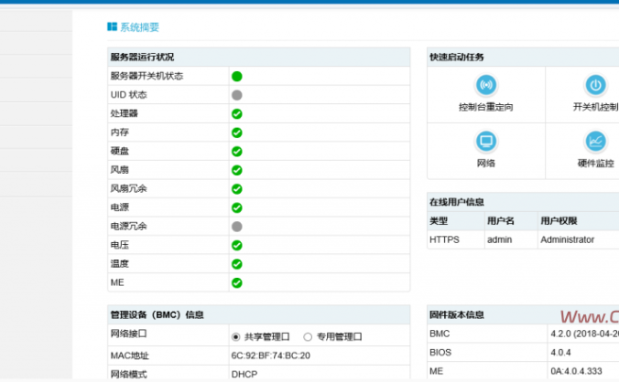Click the BIOS version value 4.0.4

click(x=560, y=353)
